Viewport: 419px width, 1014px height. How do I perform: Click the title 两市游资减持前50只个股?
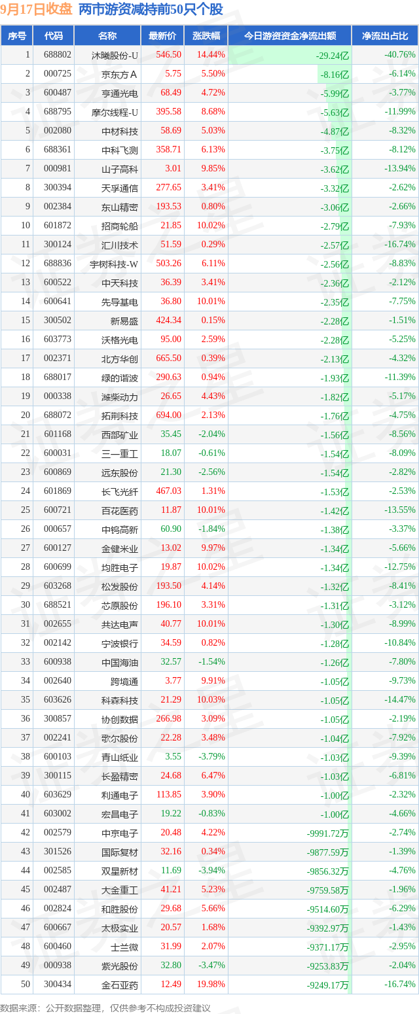click(151, 10)
